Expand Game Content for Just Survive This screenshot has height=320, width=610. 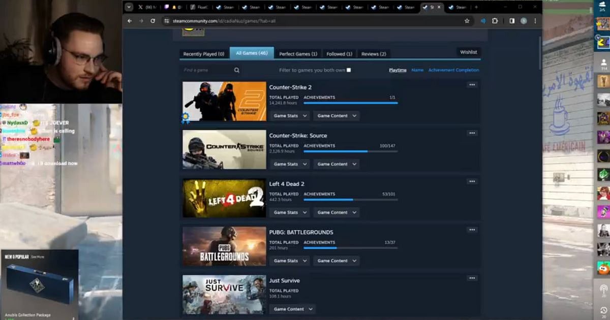292,309
